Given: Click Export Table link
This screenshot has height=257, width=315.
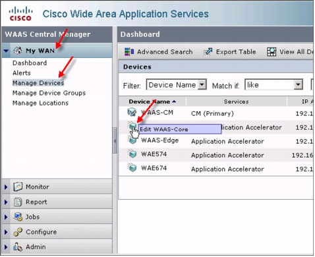Looking at the screenshot, I should 236,52.
